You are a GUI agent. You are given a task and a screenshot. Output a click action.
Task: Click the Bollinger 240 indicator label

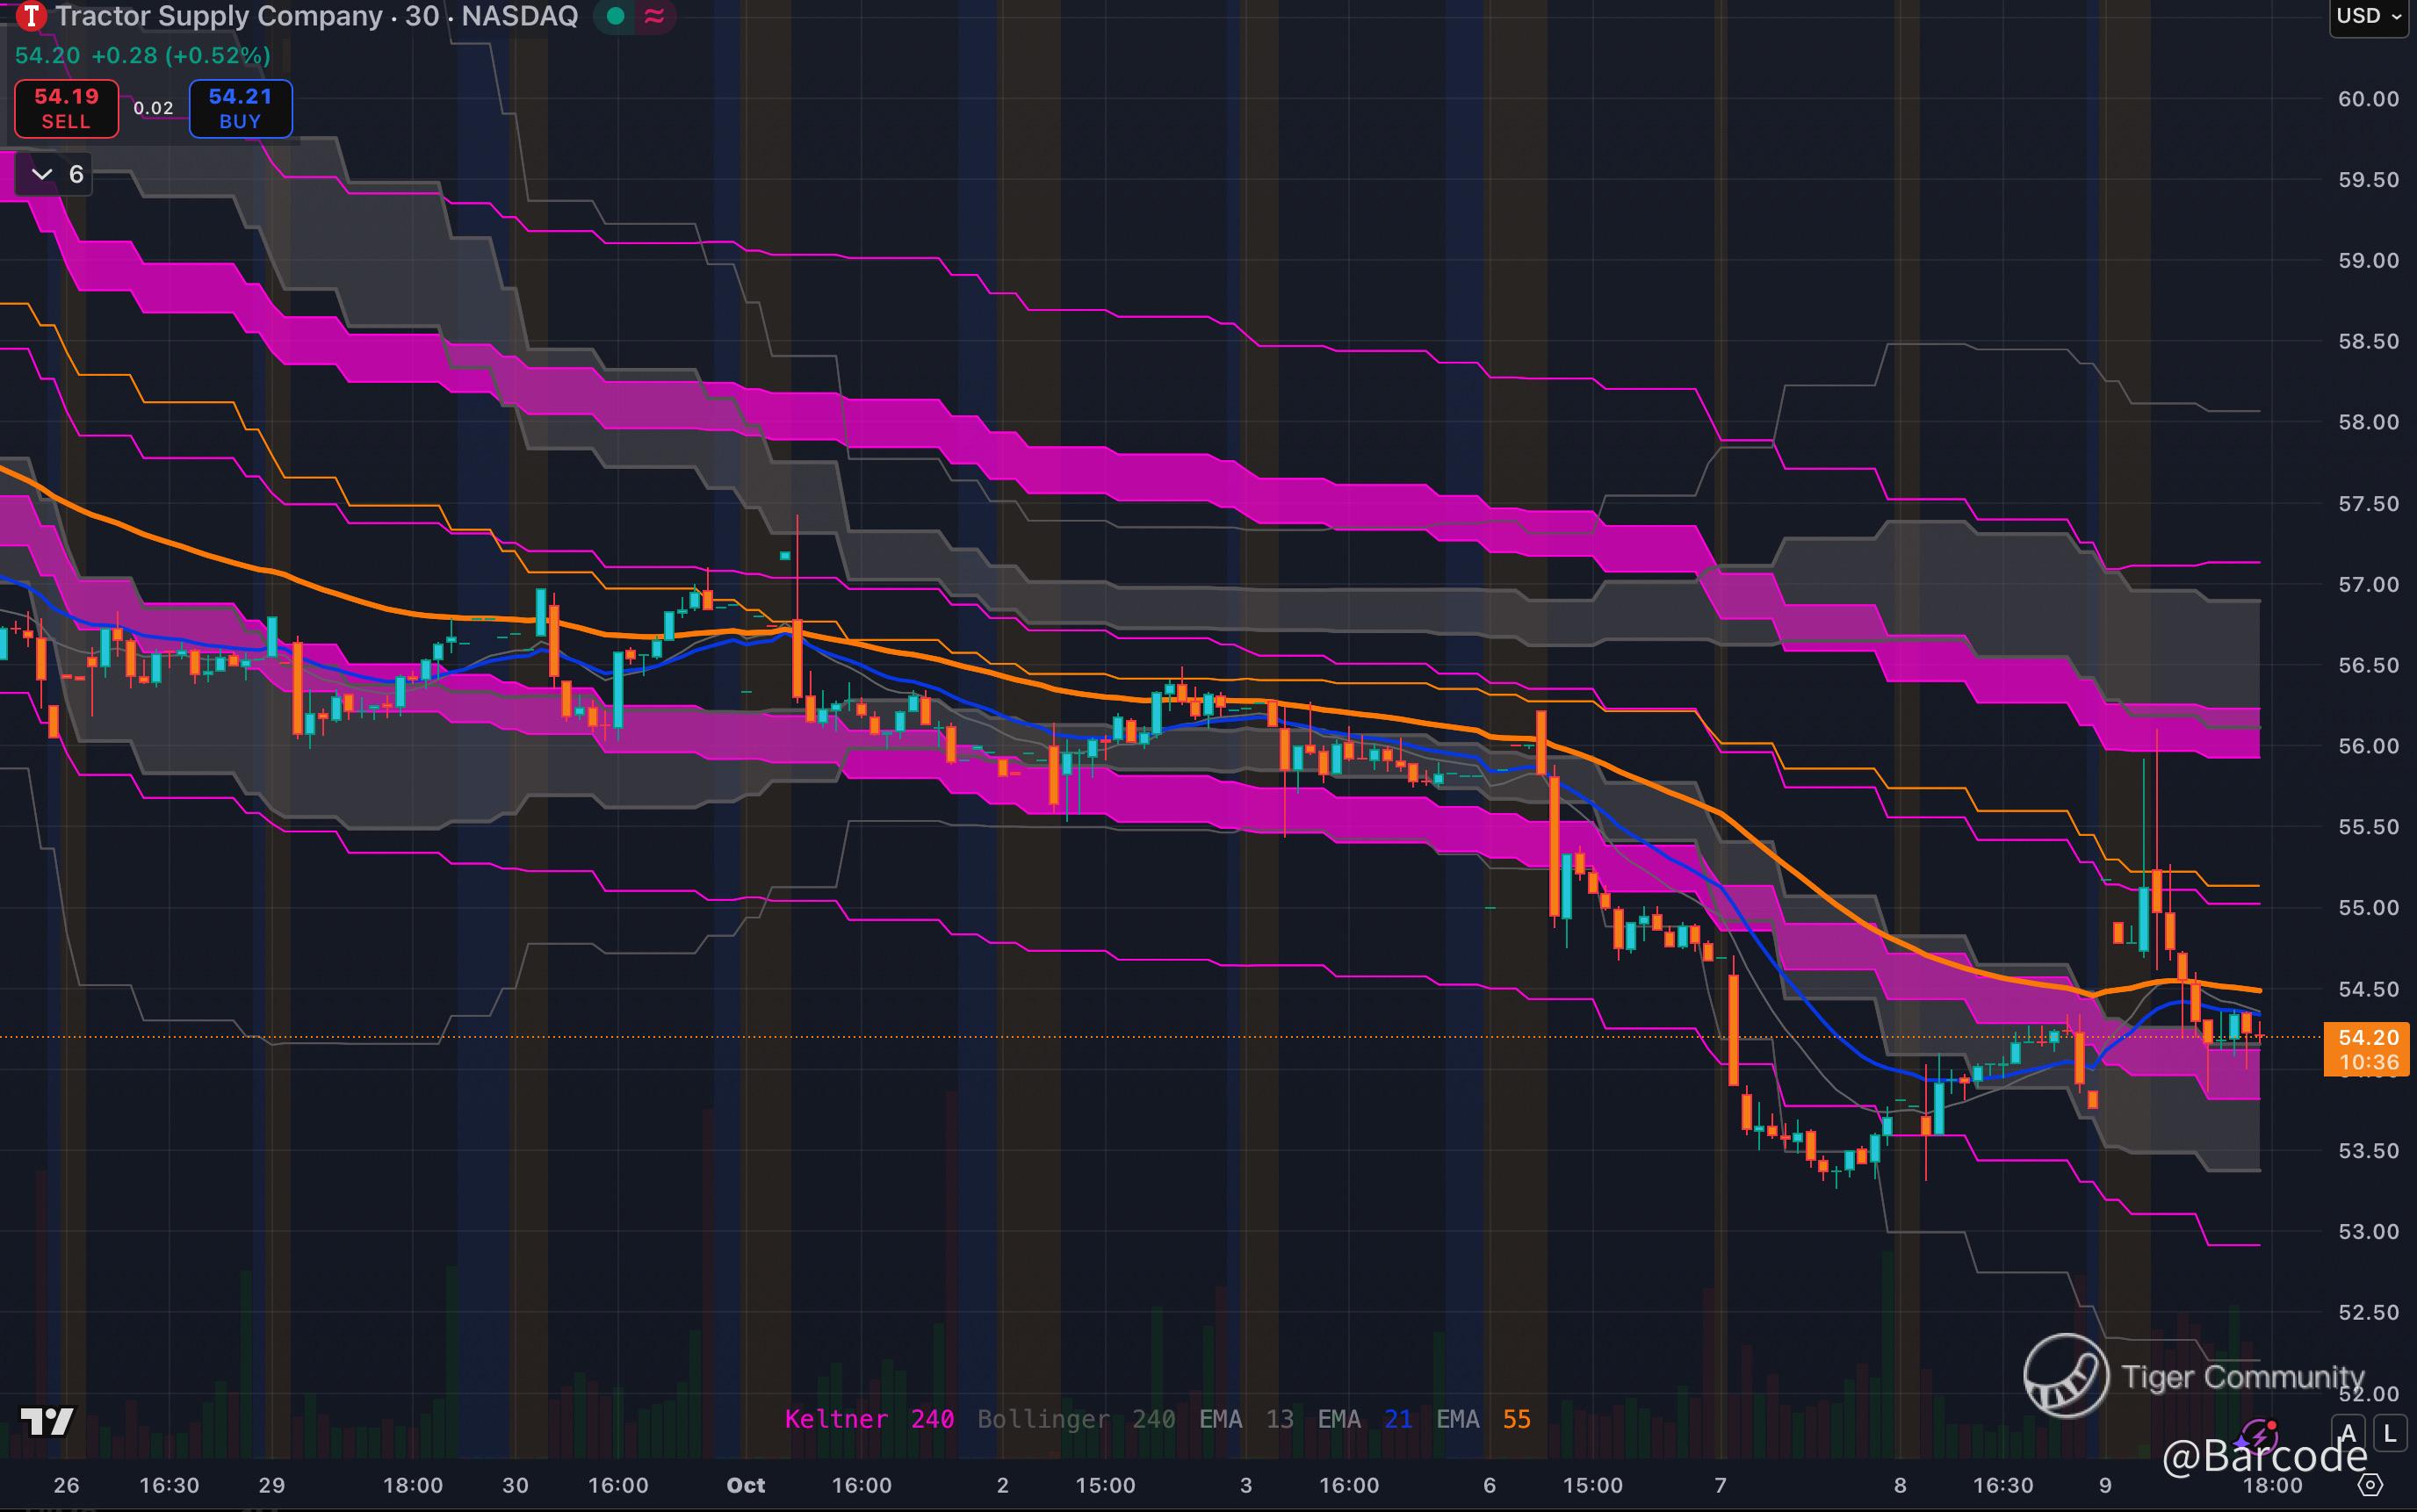pos(1076,1419)
